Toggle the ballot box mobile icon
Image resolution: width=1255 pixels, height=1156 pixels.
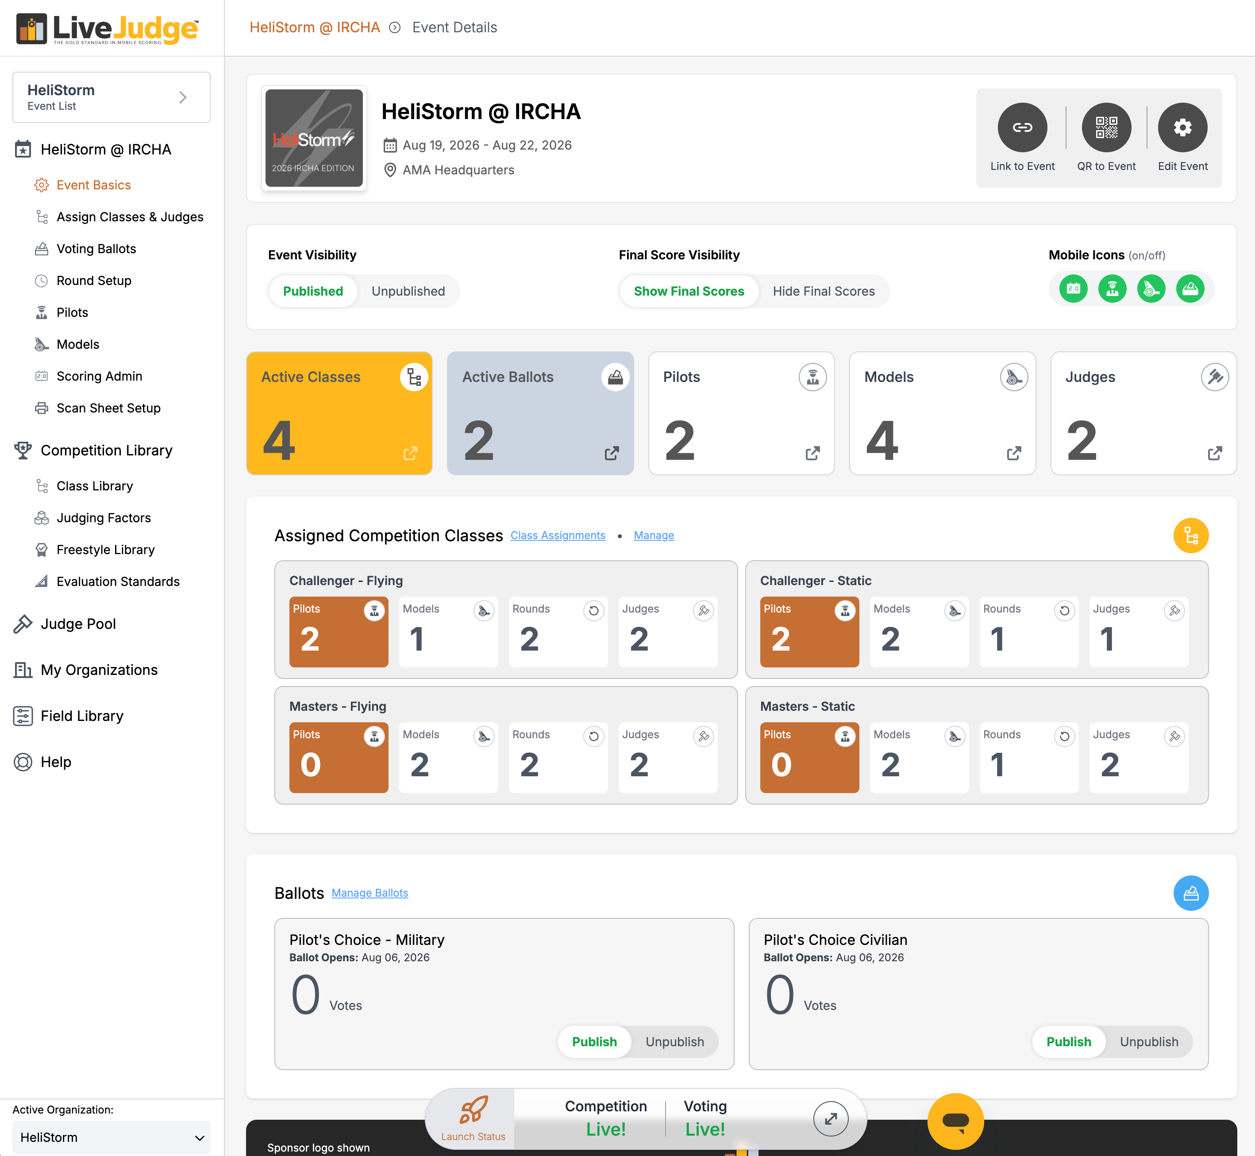(x=1190, y=289)
